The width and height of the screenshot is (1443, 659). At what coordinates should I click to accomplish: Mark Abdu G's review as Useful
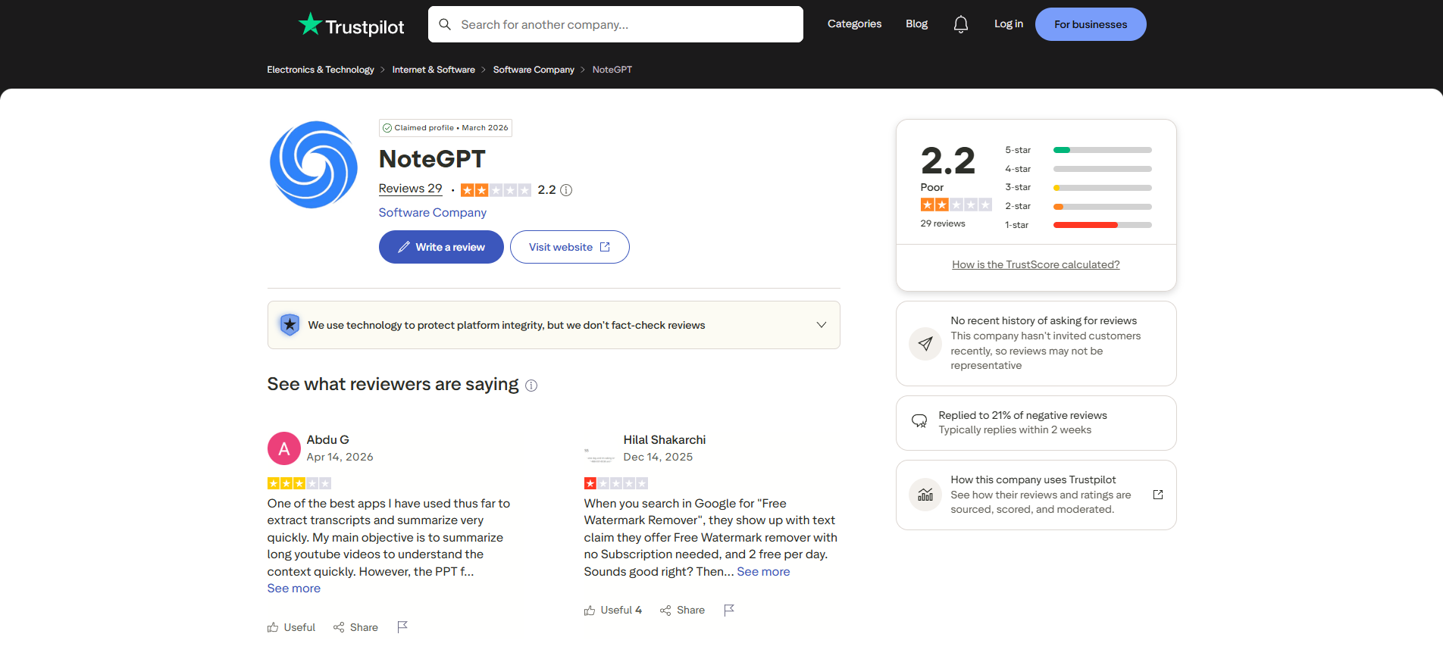[291, 627]
